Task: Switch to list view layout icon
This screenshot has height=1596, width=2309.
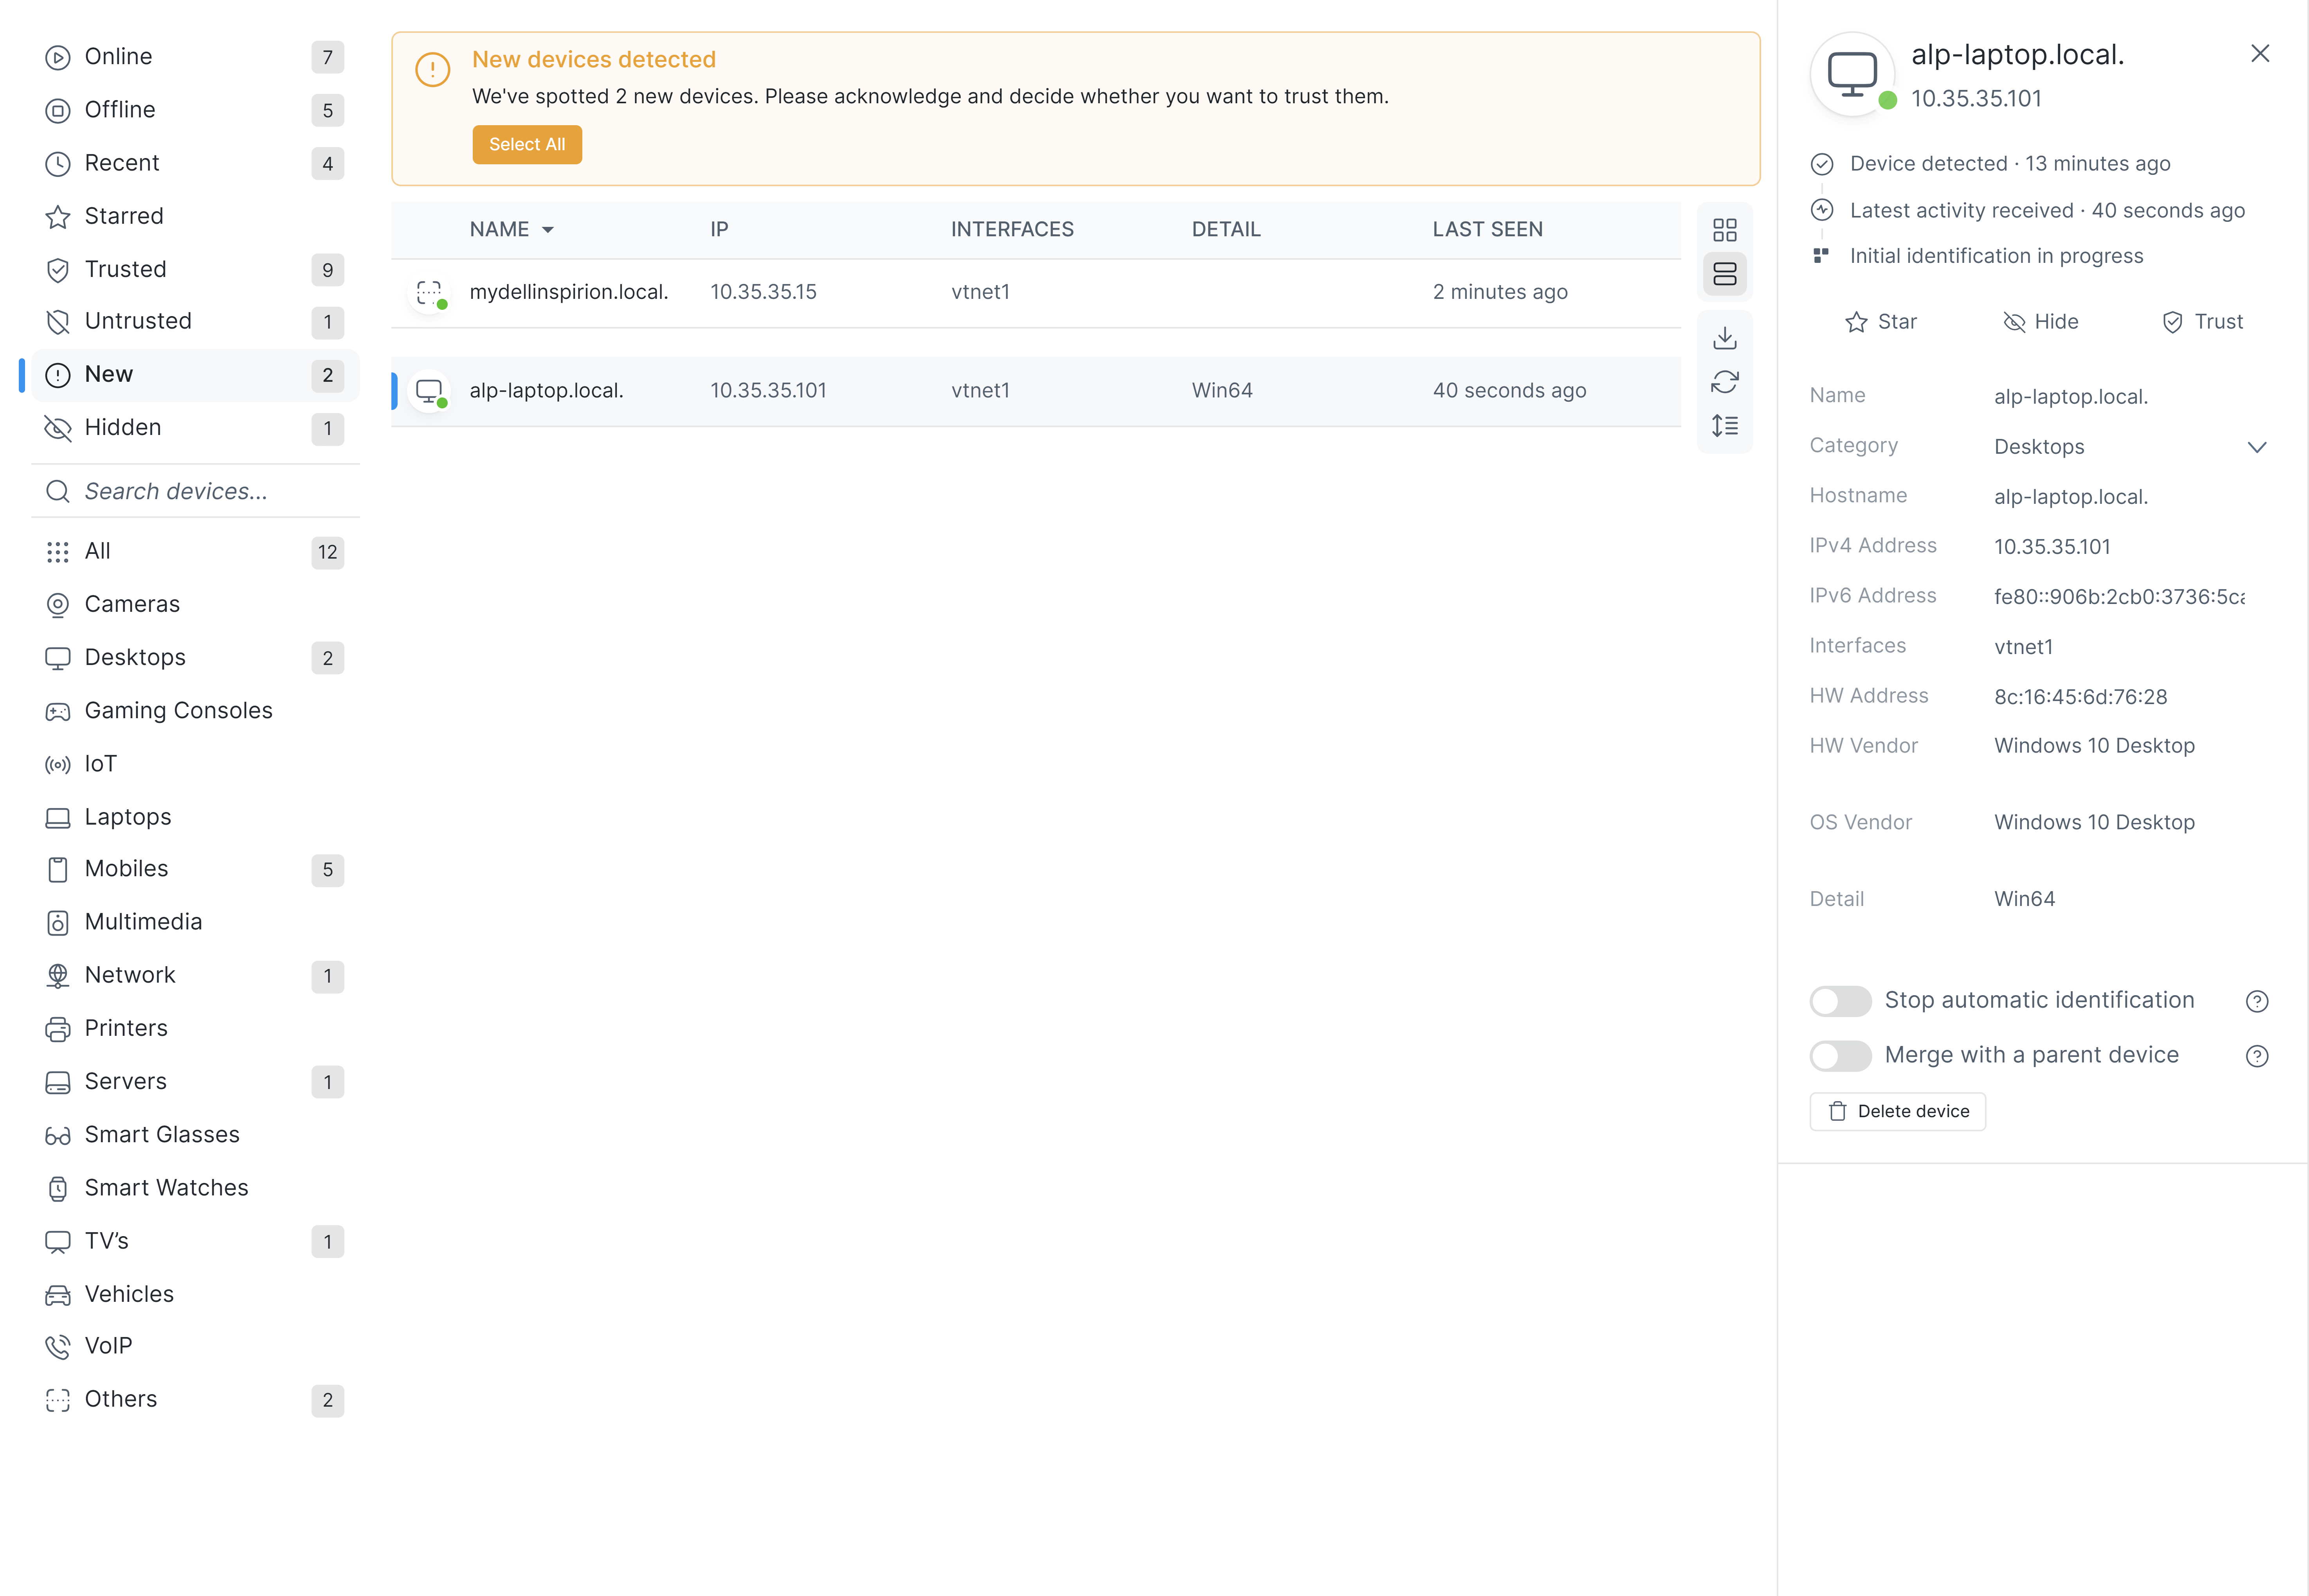Action: [x=1724, y=274]
